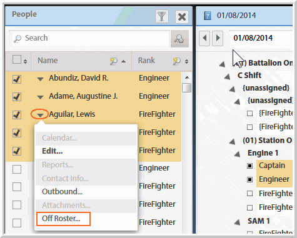Open dropdown arrow beside Aguilar, Lewis

tap(40, 115)
